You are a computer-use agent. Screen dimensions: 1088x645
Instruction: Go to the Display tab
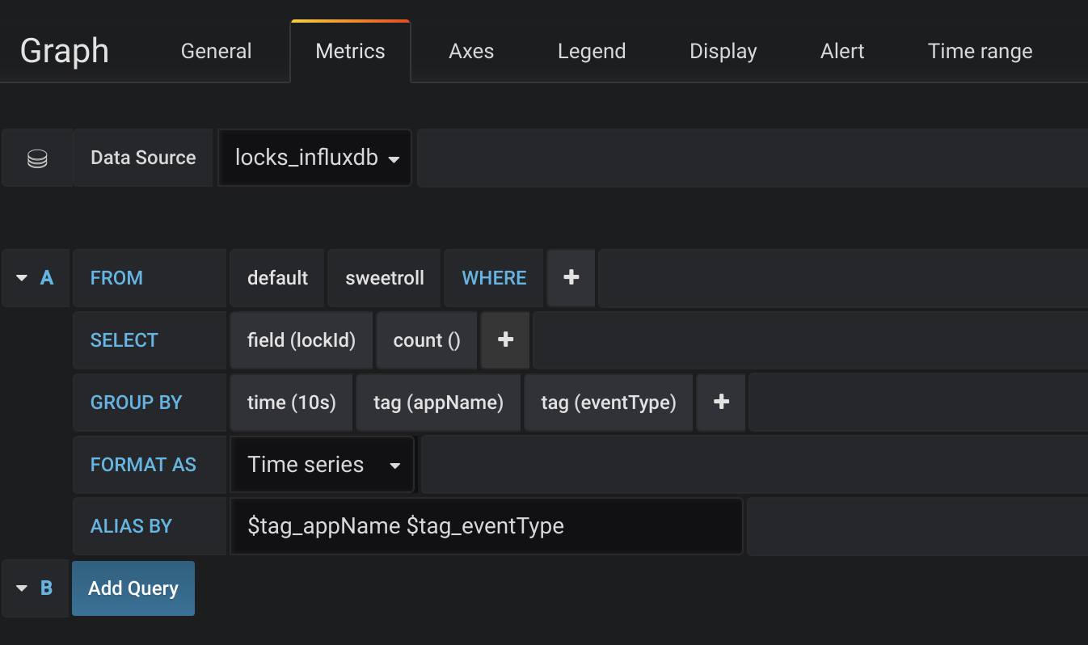[723, 52]
